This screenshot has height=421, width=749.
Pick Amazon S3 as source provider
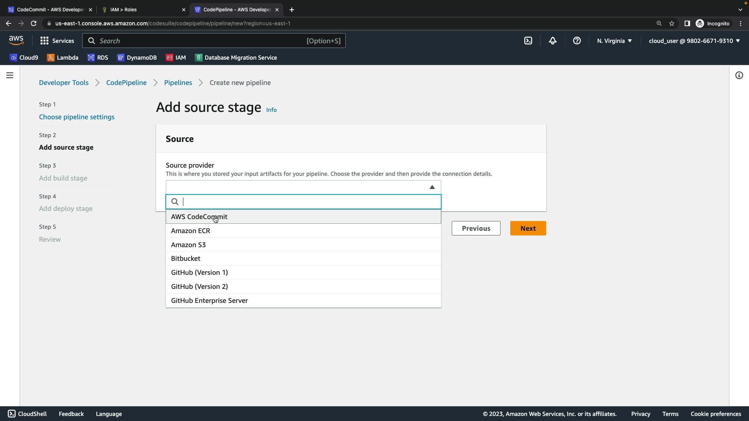coord(188,245)
